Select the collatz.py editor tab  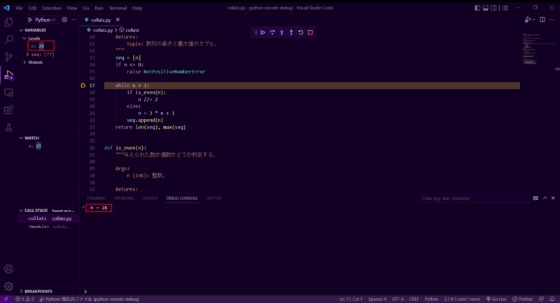click(100, 20)
